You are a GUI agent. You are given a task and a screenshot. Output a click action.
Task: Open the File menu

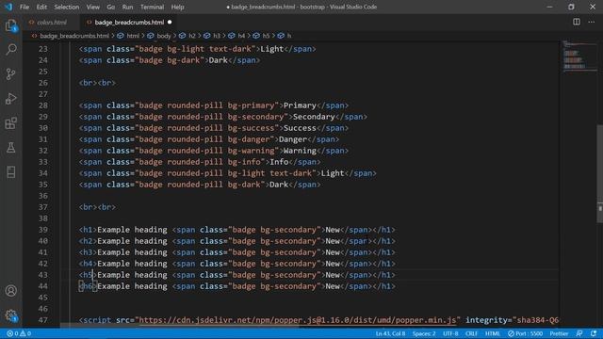[x=24, y=7]
